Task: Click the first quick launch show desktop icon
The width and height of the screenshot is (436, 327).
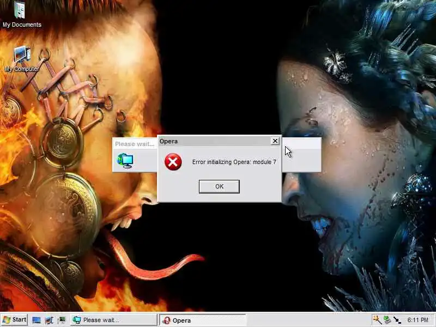Action: (37, 320)
